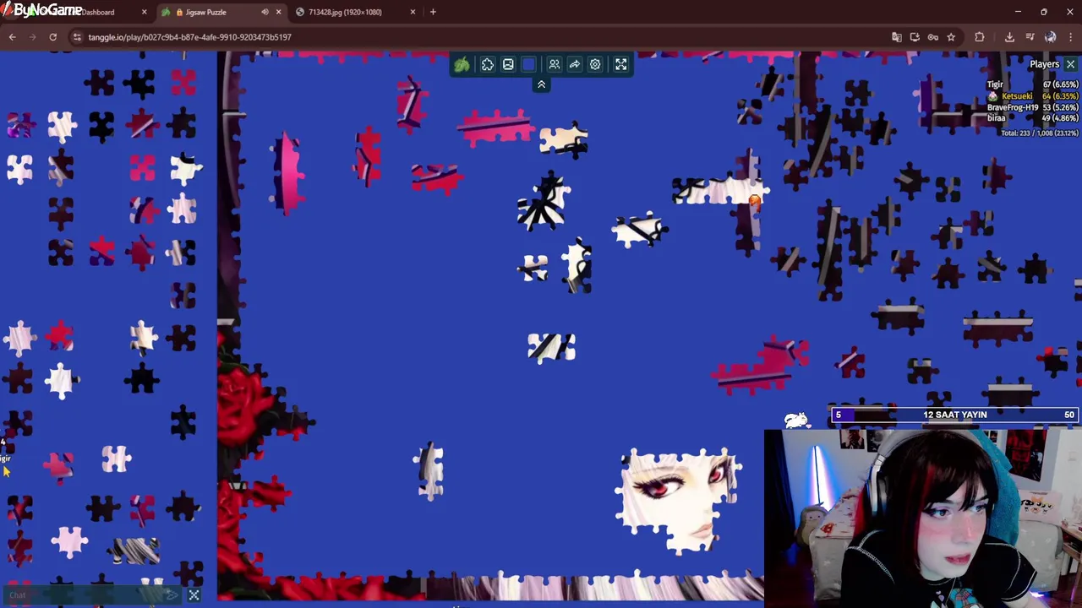Image resolution: width=1082 pixels, height=608 pixels.
Task: Go forward in browser history
Action: point(32,37)
